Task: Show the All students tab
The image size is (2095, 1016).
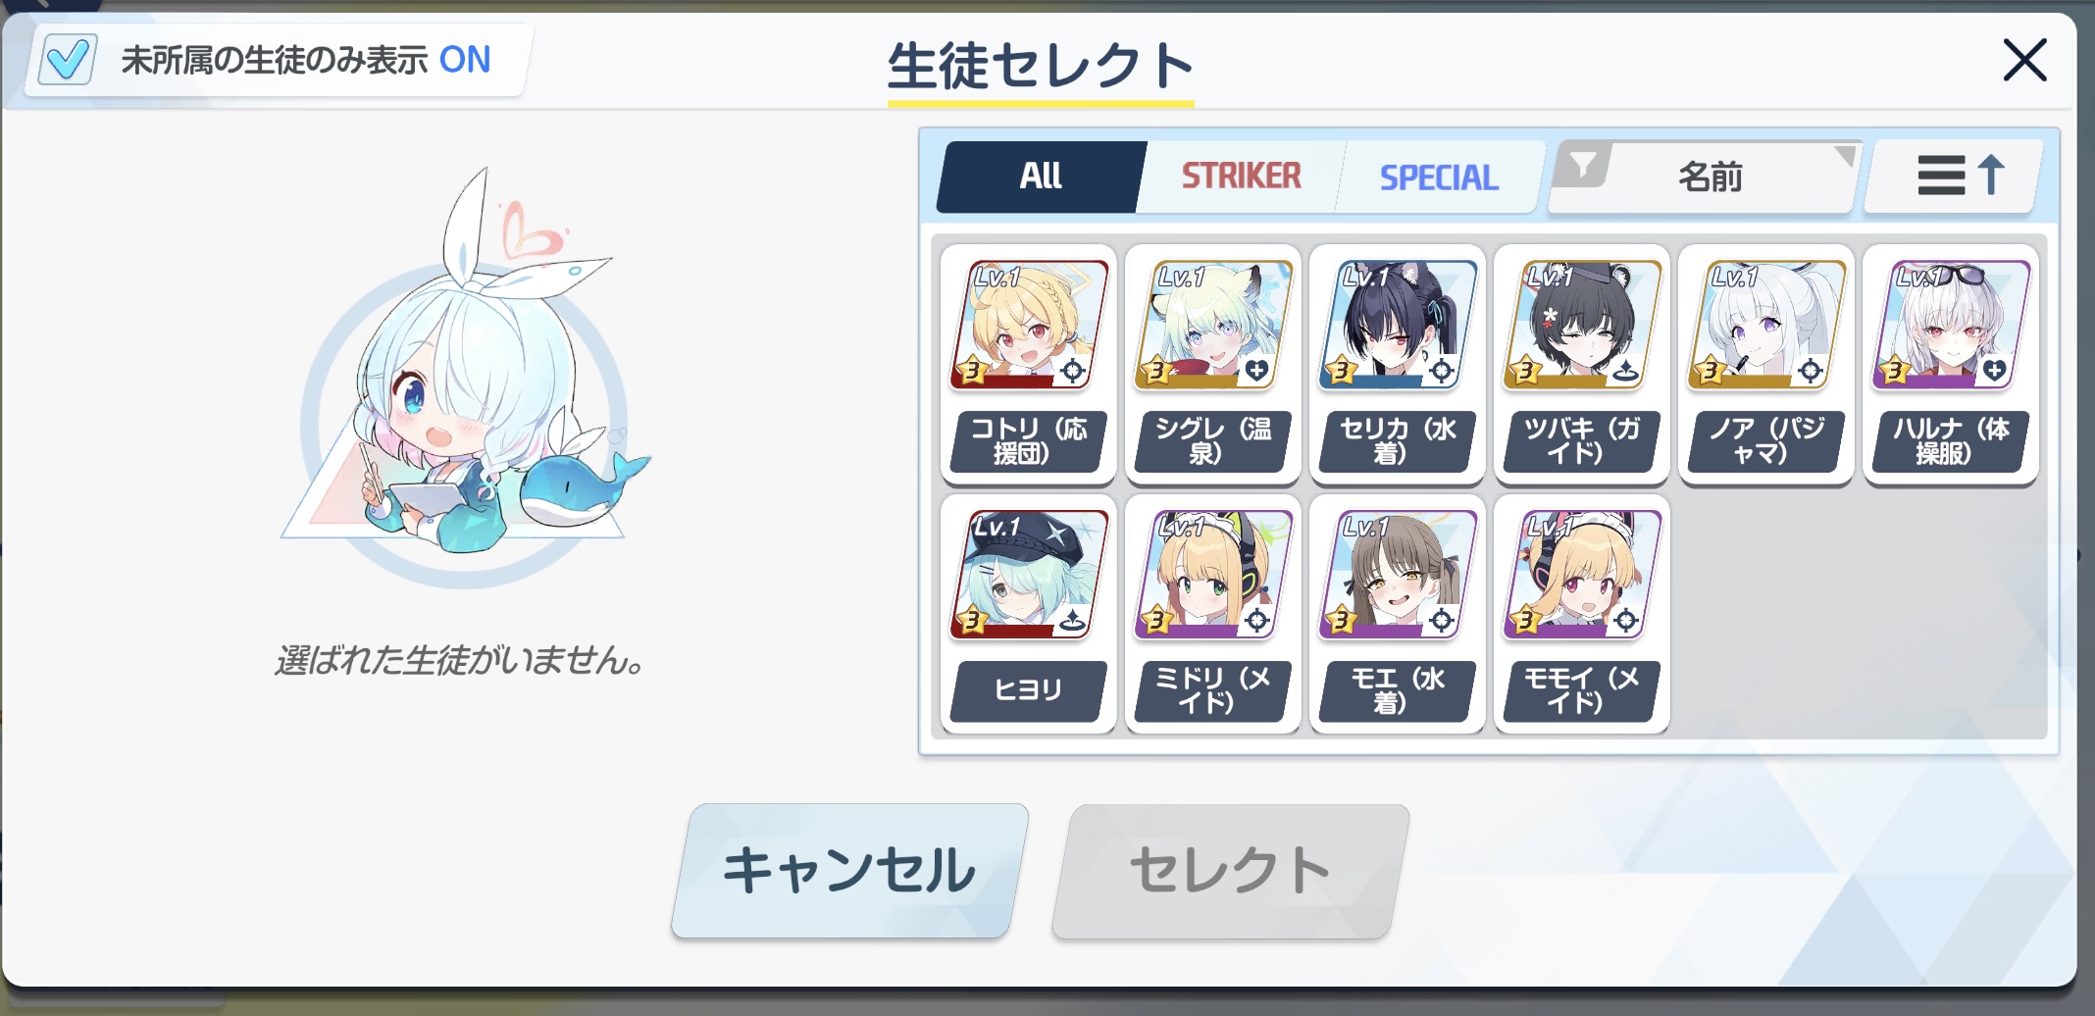Action: point(1041,177)
